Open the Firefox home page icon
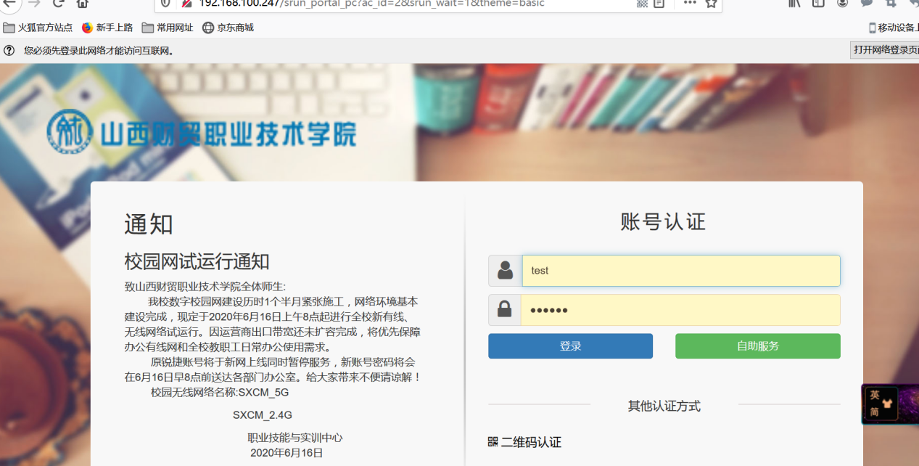This screenshot has height=466, width=919. (83, 3)
